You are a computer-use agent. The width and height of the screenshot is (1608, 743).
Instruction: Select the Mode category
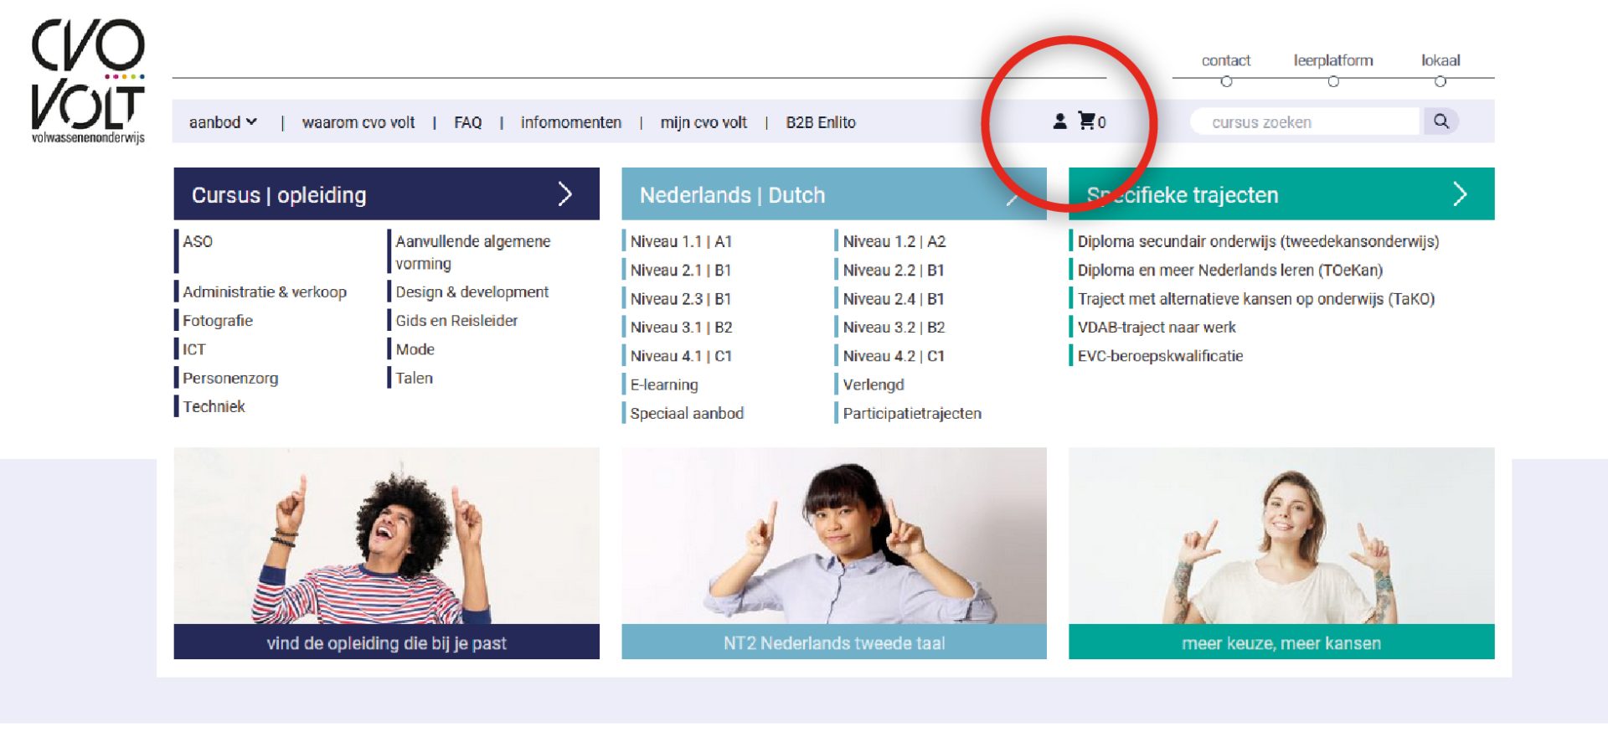[415, 349]
